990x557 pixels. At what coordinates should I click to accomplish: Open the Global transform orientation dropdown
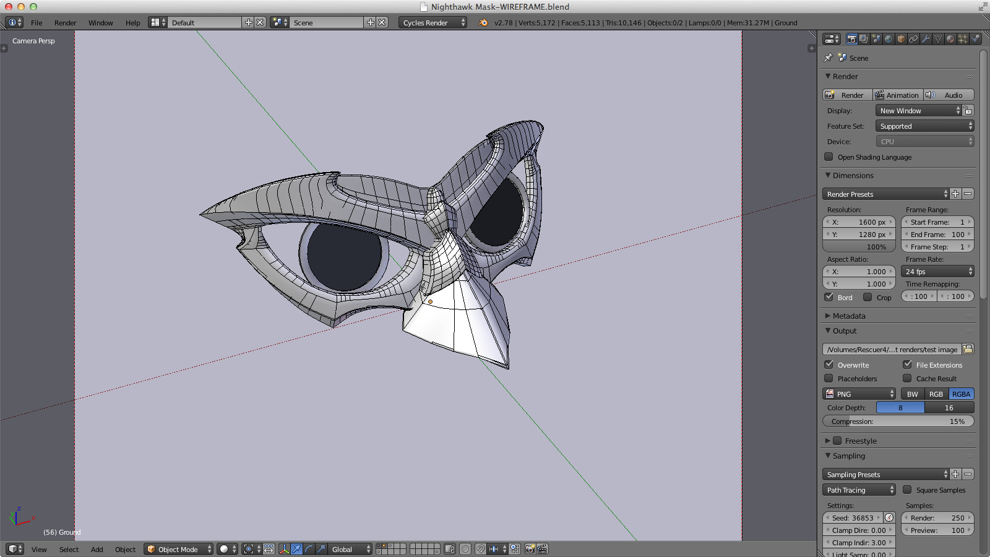(350, 549)
